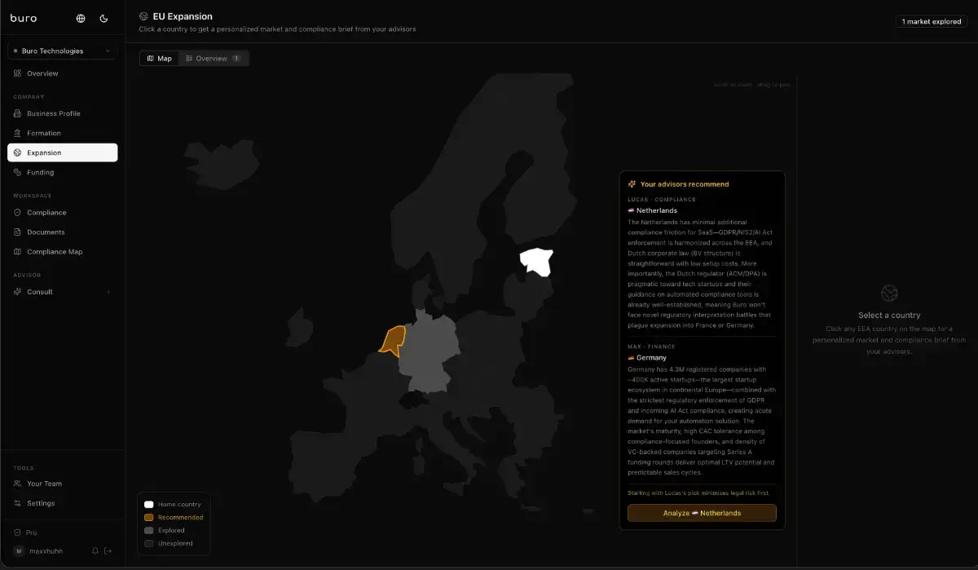Select Expansion in the sidebar
The image size is (978, 570).
point(62,152)
